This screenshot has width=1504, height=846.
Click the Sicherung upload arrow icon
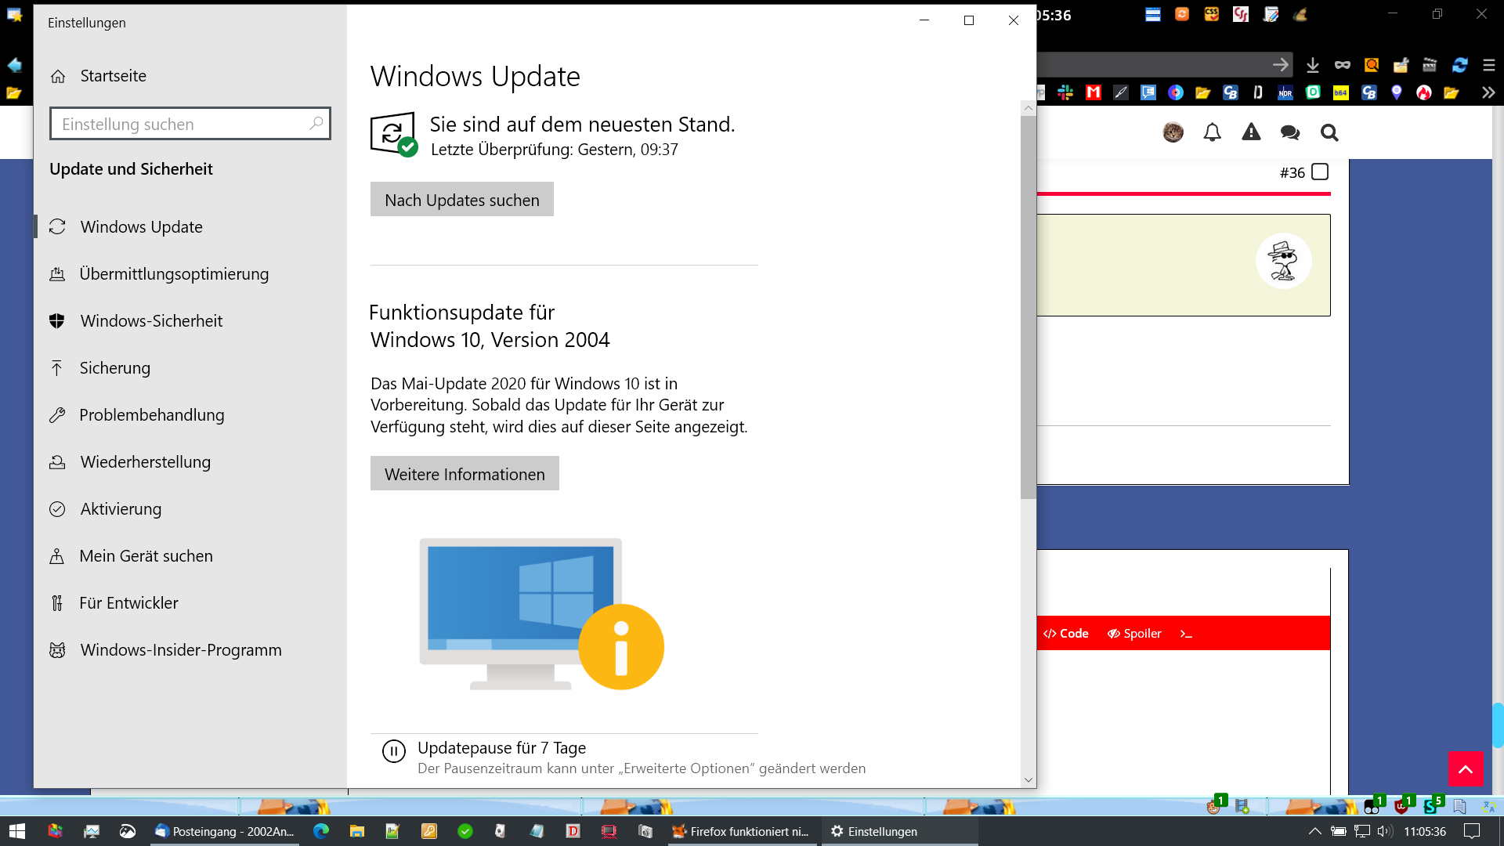pyautogui.click(x=57, y=368)
